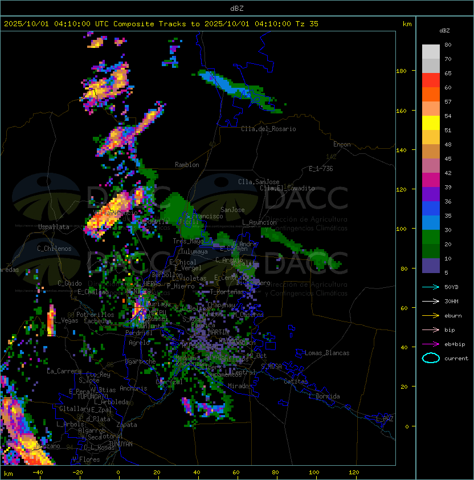Click the cyan 50YD arrow in the legend
Screen dimensions: 474x480
tap(431, 287)
